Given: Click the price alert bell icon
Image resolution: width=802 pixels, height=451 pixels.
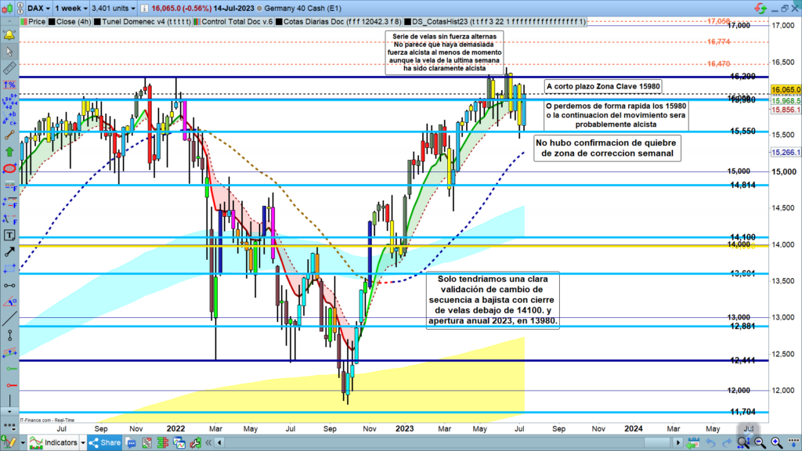Looking at the screenshot, I should click(10, 35).
